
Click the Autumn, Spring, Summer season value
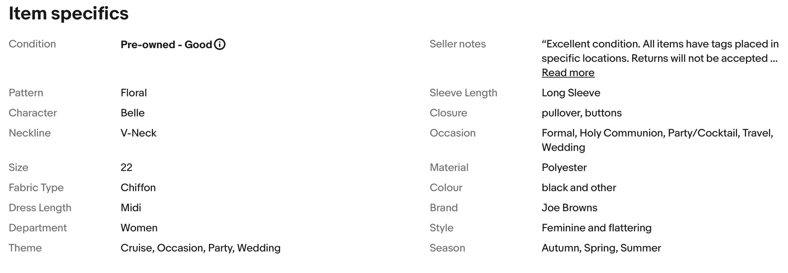coord(601,248)
